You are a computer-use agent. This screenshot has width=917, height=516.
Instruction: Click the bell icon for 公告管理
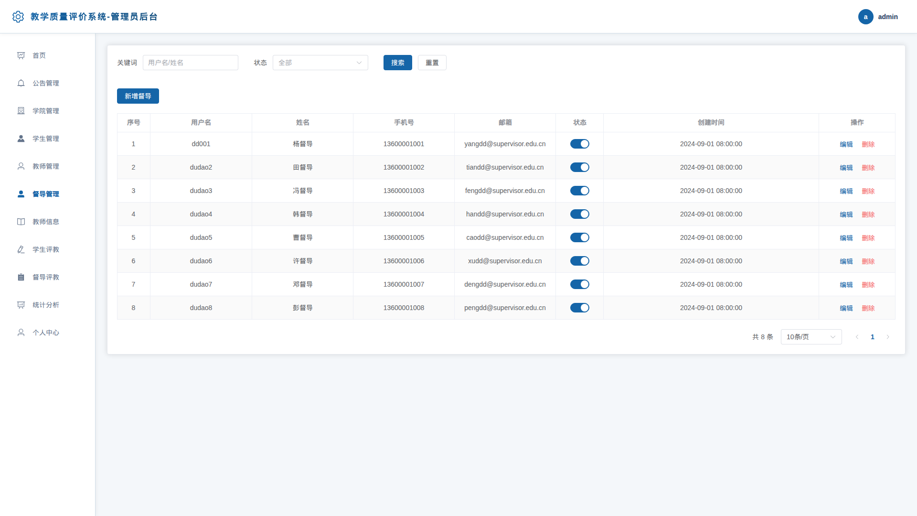tap(21, 83)
